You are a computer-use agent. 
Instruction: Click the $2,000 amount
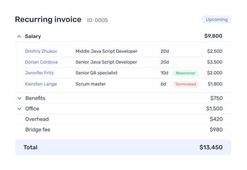click(215, 73)
